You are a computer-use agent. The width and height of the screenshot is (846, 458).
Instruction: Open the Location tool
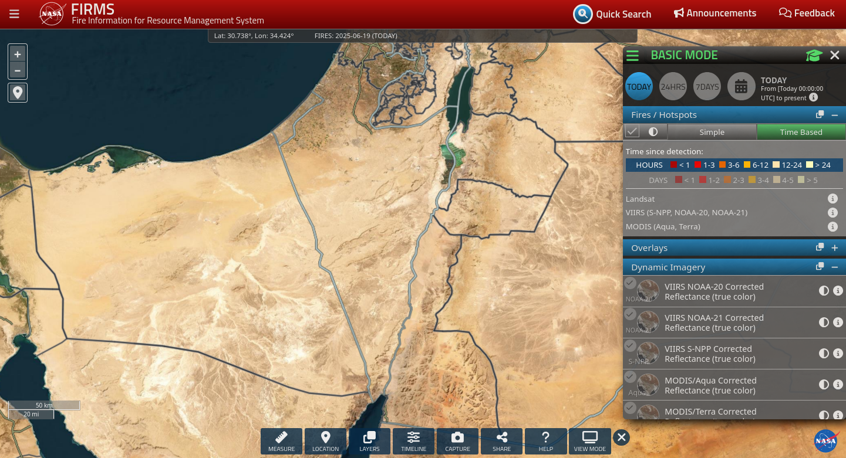(x=325, y=441)
